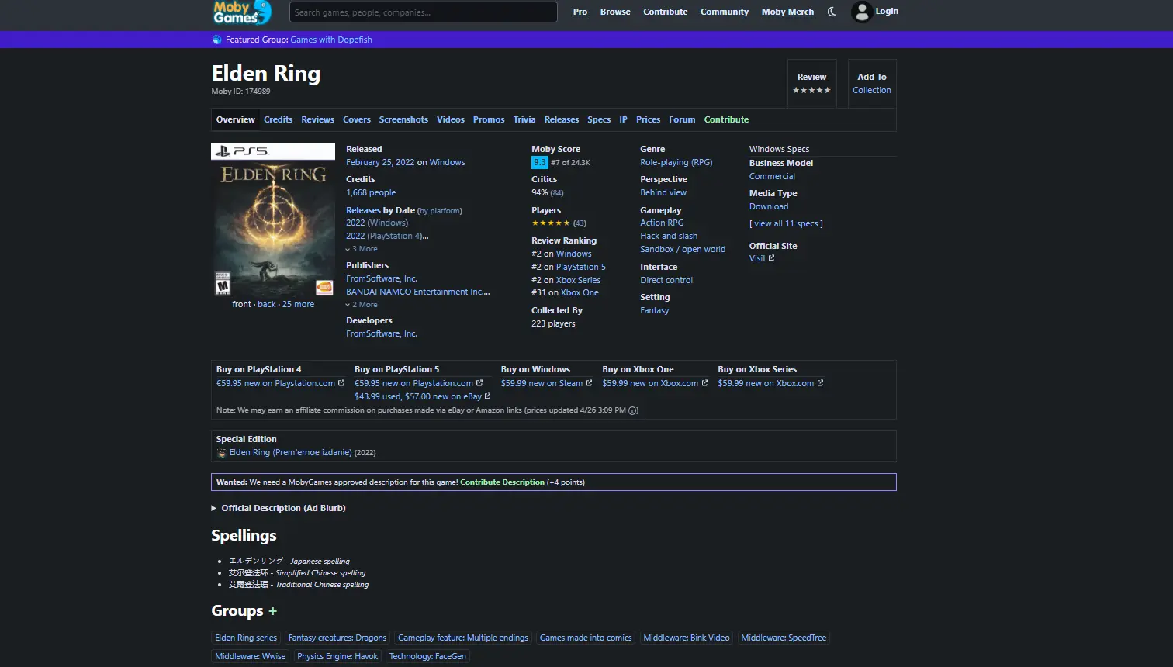Click the back cover link

tap(267, 304)
